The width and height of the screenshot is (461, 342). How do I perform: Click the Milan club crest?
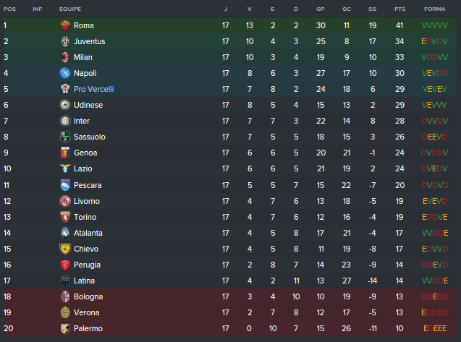[64, 57]
